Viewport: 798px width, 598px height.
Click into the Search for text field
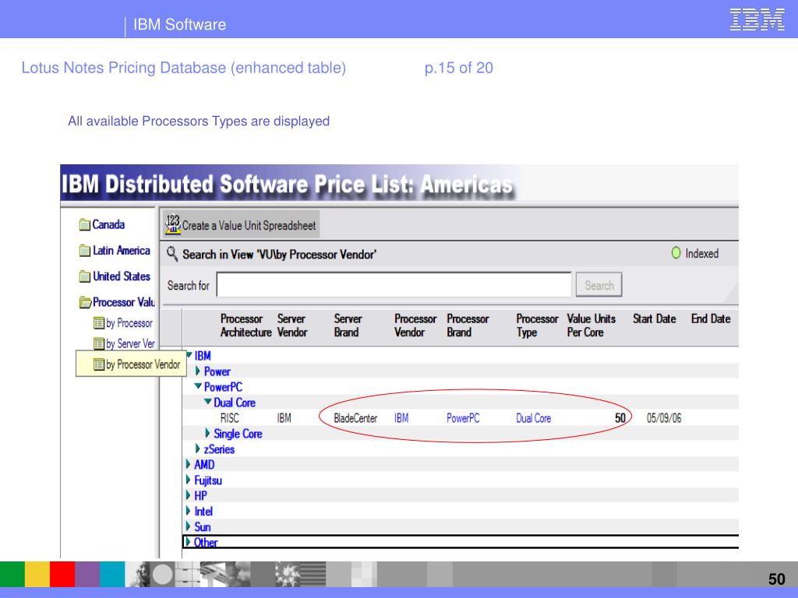point(394,285)
